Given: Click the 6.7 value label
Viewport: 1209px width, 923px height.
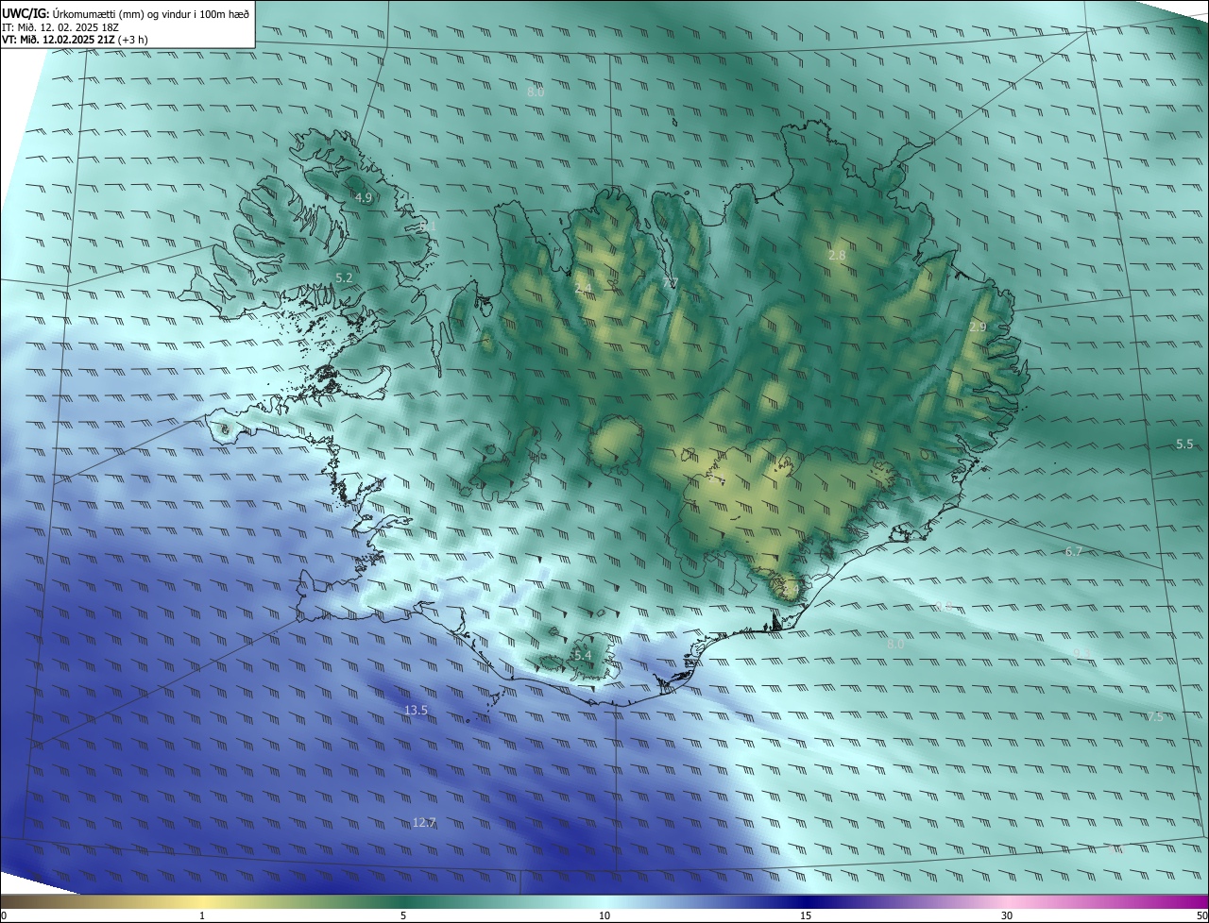Looking at the screenshot, I should (1073, 551).
